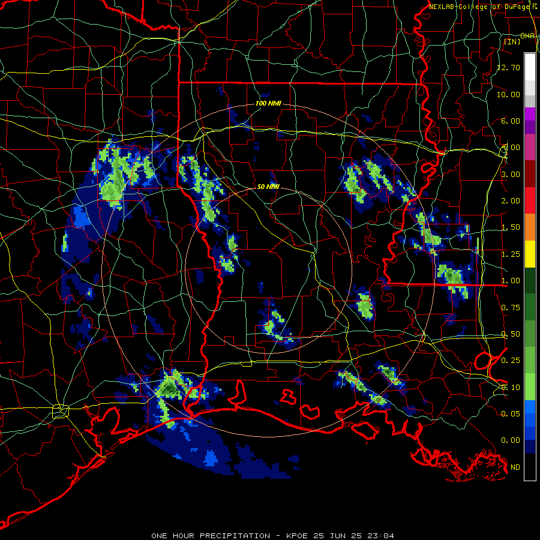Click the 50 NMI range ring label
Image resolution: width=540 pixels, height=540 pixels.
coord(268,187)
